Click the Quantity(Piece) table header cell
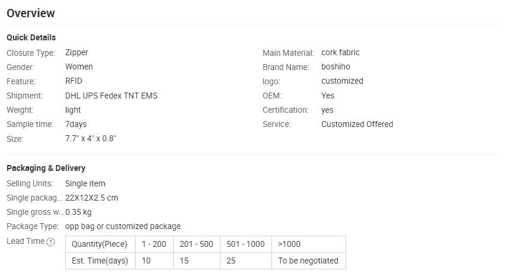 100,244
